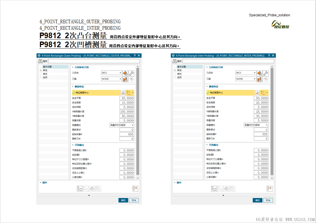Click 取消 button in Inter Probing dialog
Image resolution: width=316 pixels, height=223 pixels.
pyautogui.click(x=268, y=200)
